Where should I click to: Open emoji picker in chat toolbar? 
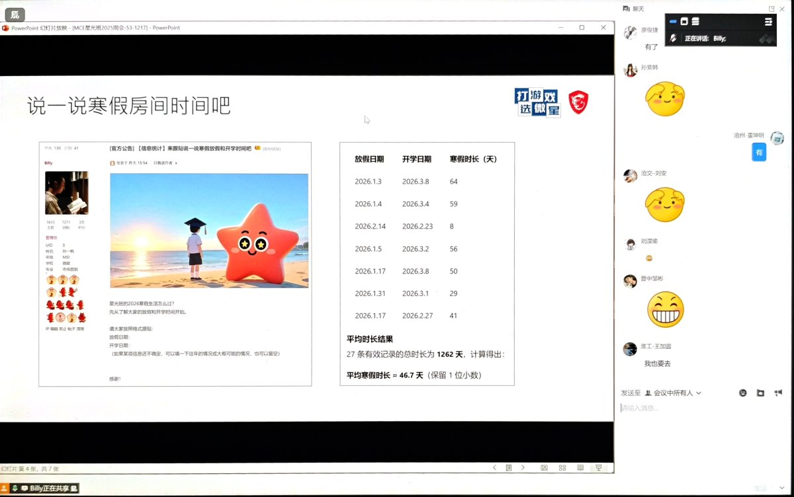pyautogui.click(x=743, y=393)
